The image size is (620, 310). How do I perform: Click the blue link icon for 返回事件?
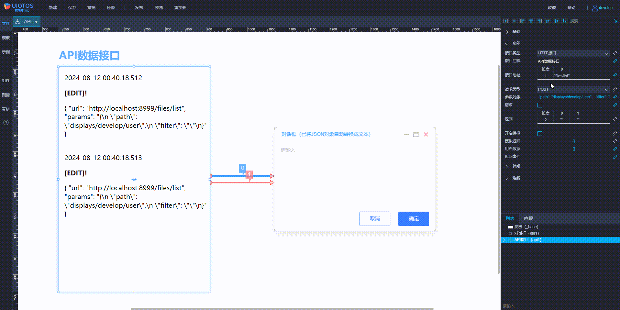click(614, 157)
